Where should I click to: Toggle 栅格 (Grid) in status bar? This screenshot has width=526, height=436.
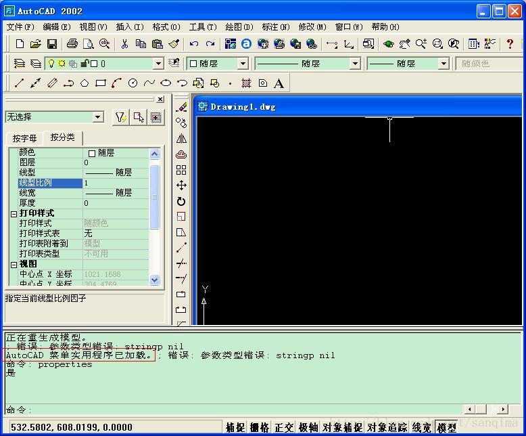(x=260, y=427)
